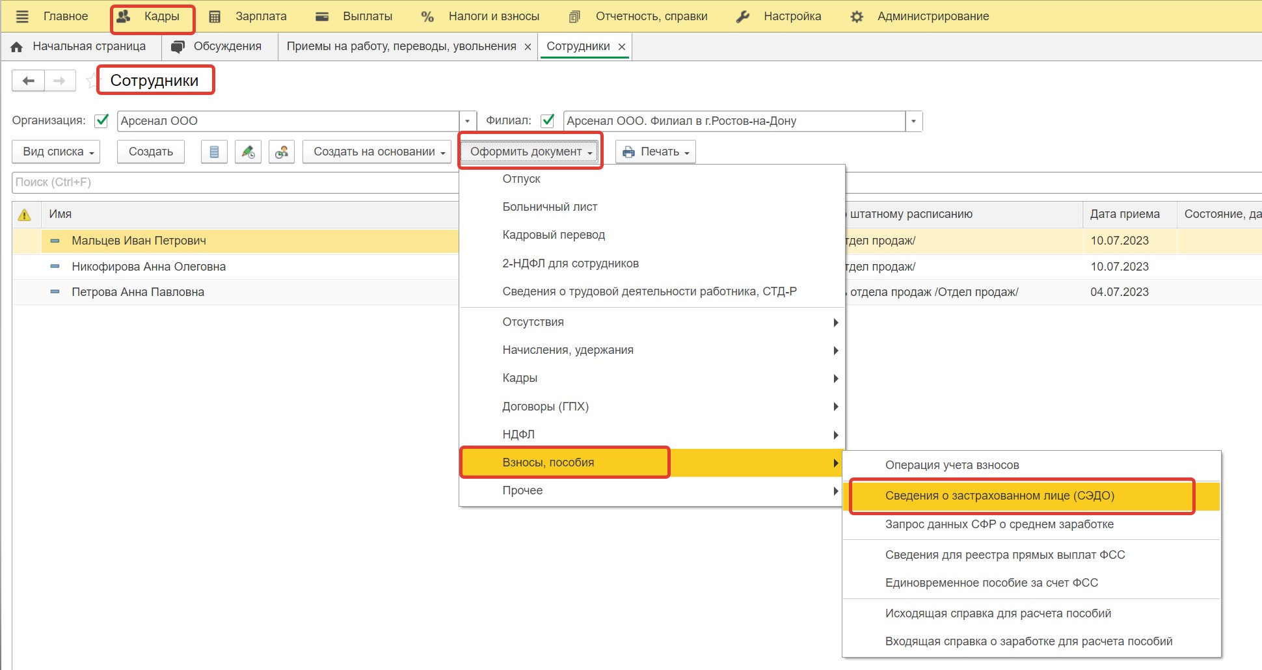Open the Администрирование section
This screenshot has height=670, width=1262.
[920, 17]
